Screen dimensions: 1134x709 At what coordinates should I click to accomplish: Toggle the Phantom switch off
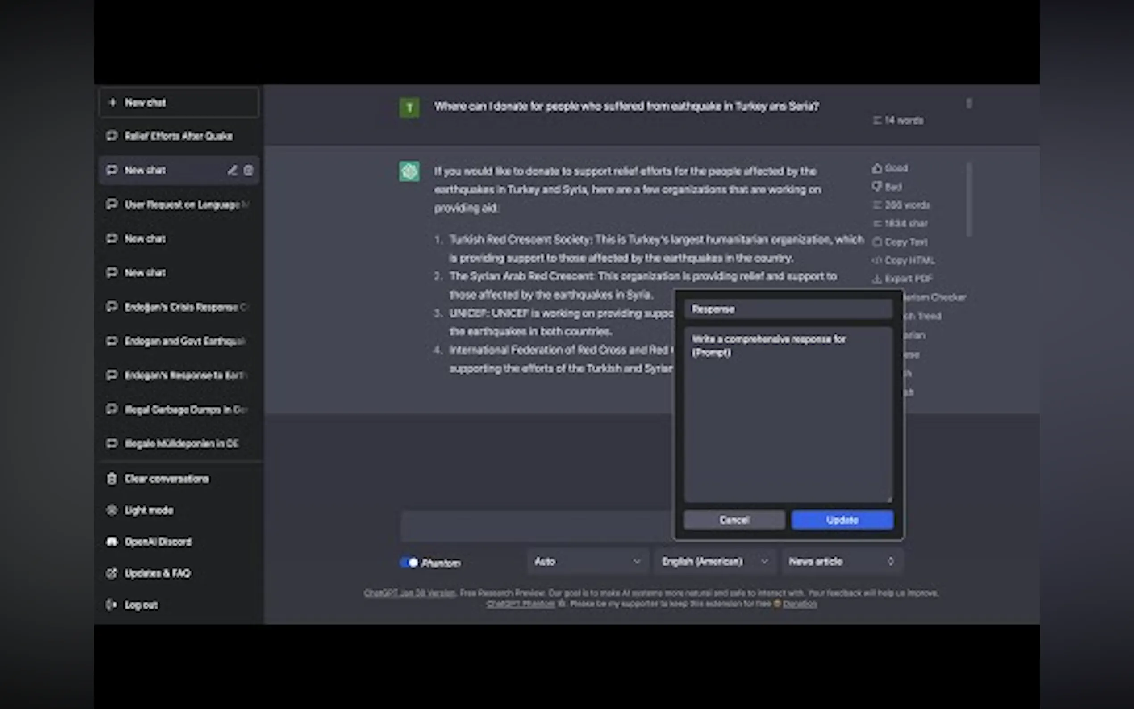(409, 562)
